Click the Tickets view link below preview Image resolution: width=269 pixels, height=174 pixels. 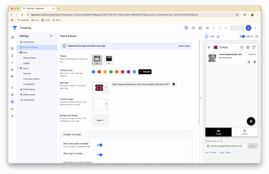point(213,152)
